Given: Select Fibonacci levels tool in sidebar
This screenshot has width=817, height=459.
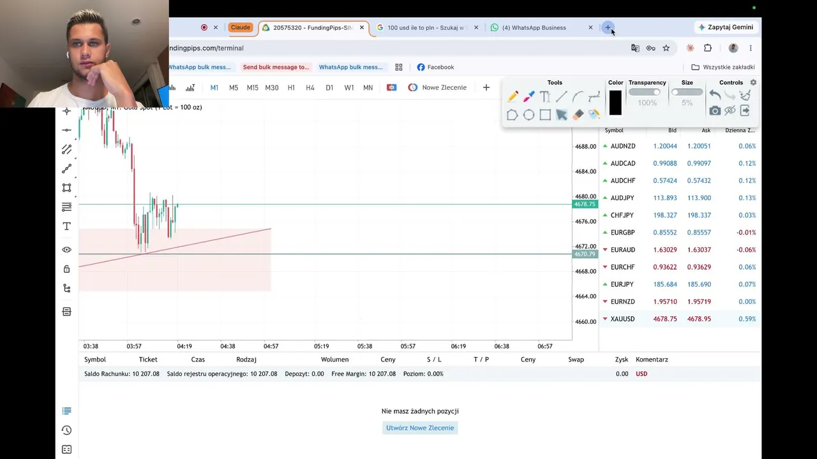Looking at the screenshot, I should coord(66,207).
